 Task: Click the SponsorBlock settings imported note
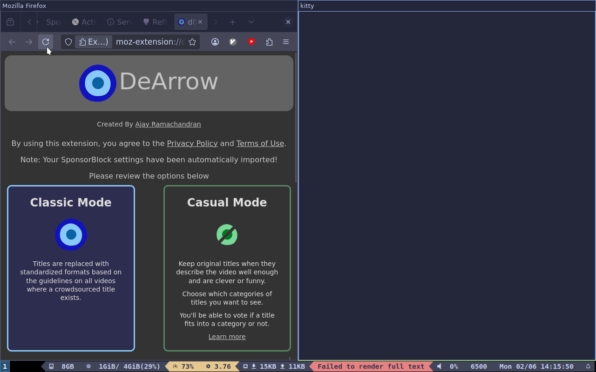tap(149, 159)
